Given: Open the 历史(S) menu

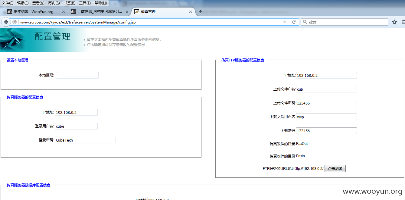Looking at the screenshot, I should [54, 3].
